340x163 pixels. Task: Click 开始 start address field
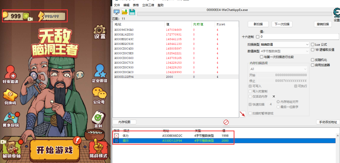(282, 75)
